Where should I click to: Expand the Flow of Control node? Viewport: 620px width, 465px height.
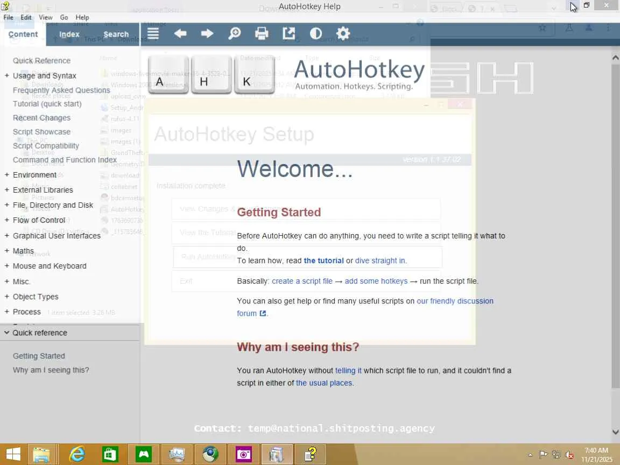tap(6, 220)
